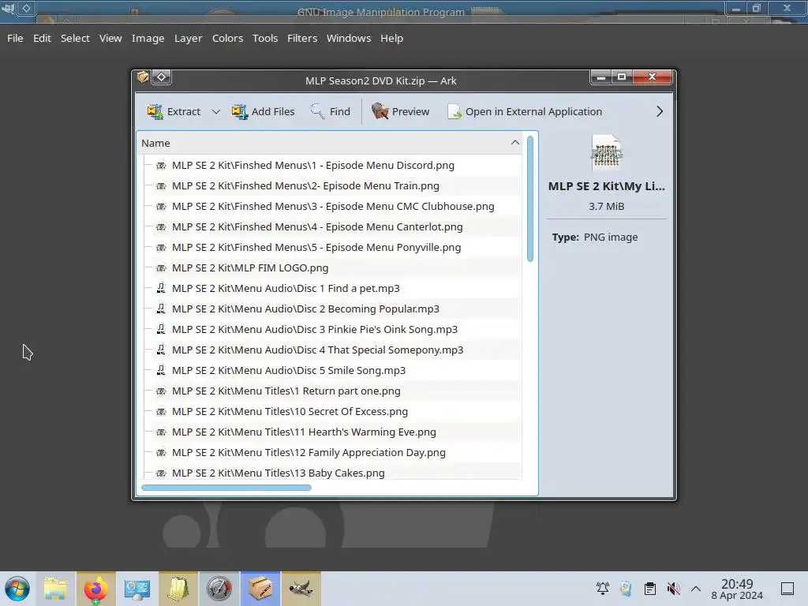Click the notifications bell in system tray

tap(602, 589)
